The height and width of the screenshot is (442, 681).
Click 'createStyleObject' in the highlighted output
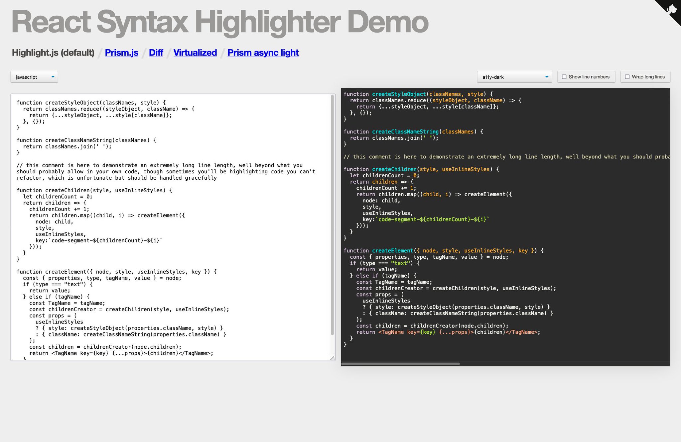[x=399, y=94]
